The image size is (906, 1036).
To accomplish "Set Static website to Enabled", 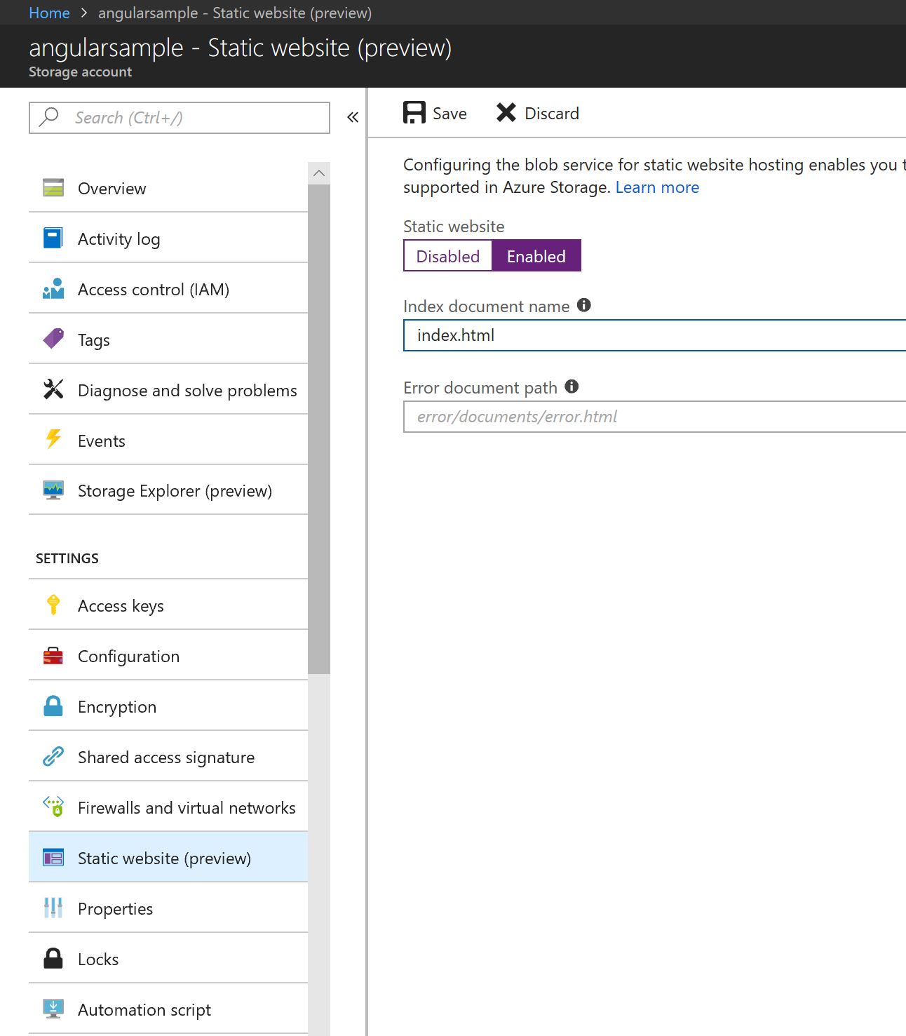I will (x=536, y=256).
